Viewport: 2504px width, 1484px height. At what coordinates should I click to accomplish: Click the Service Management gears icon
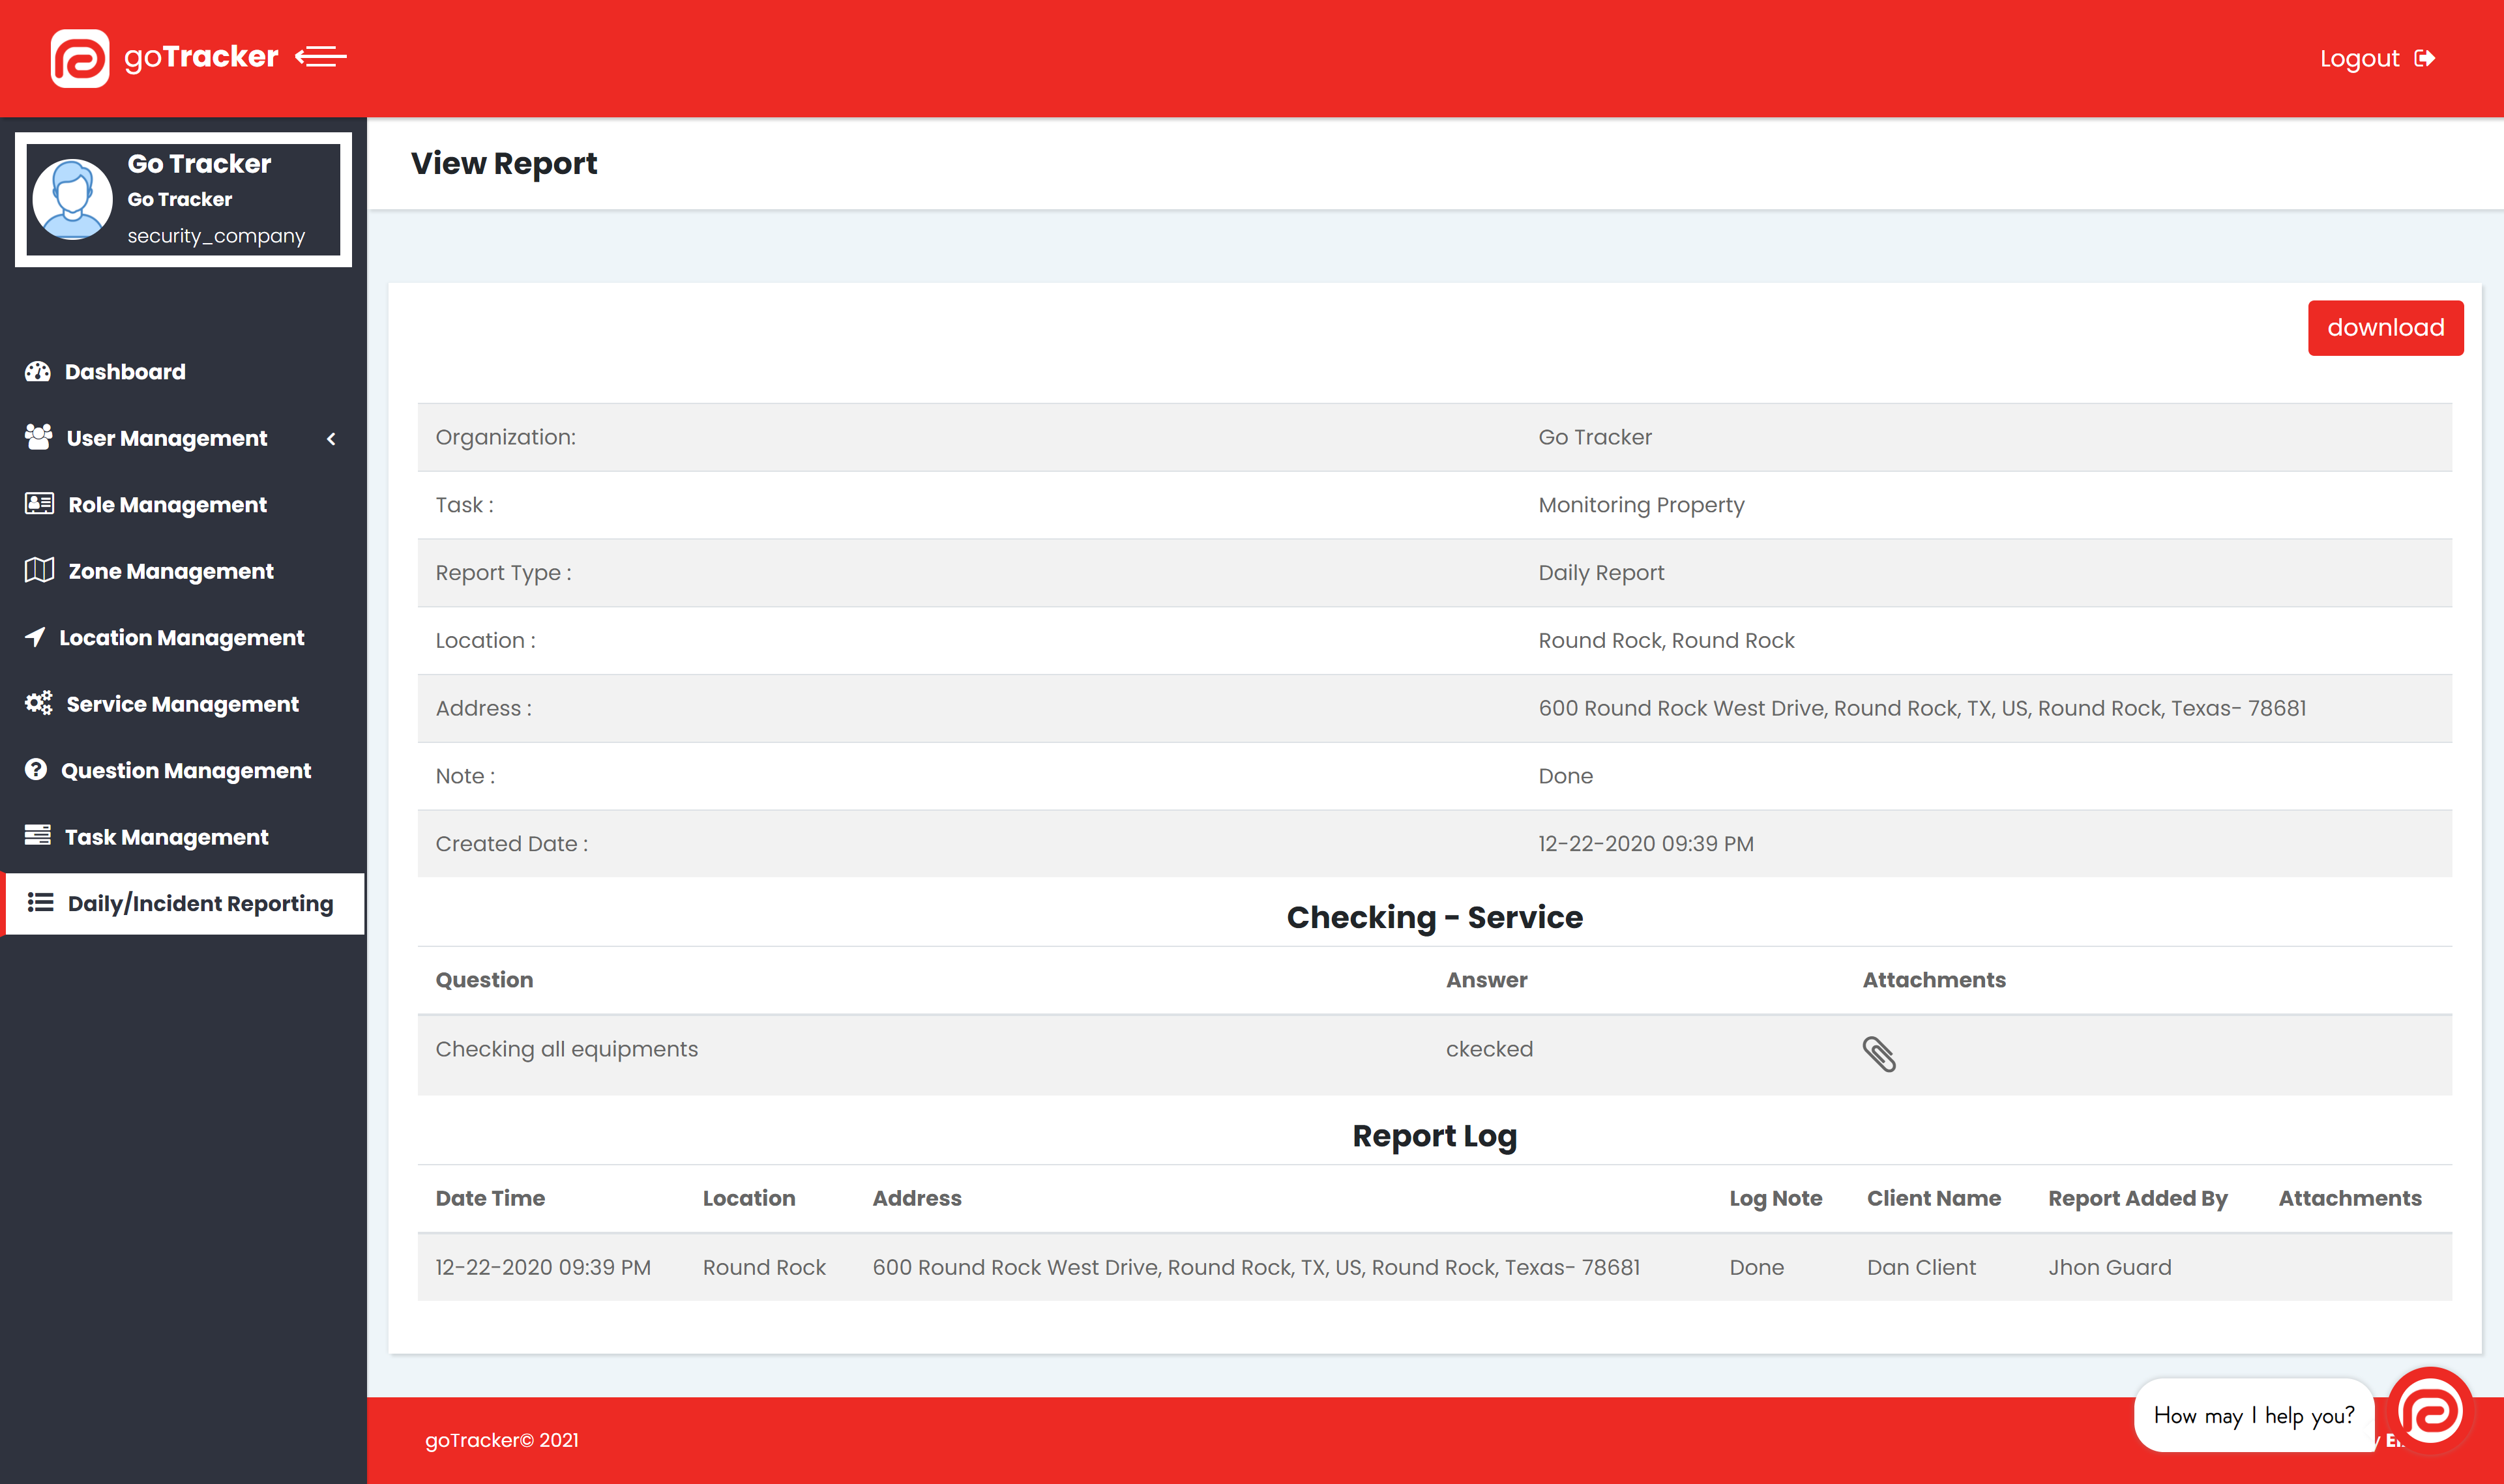[x=38, y=703]
